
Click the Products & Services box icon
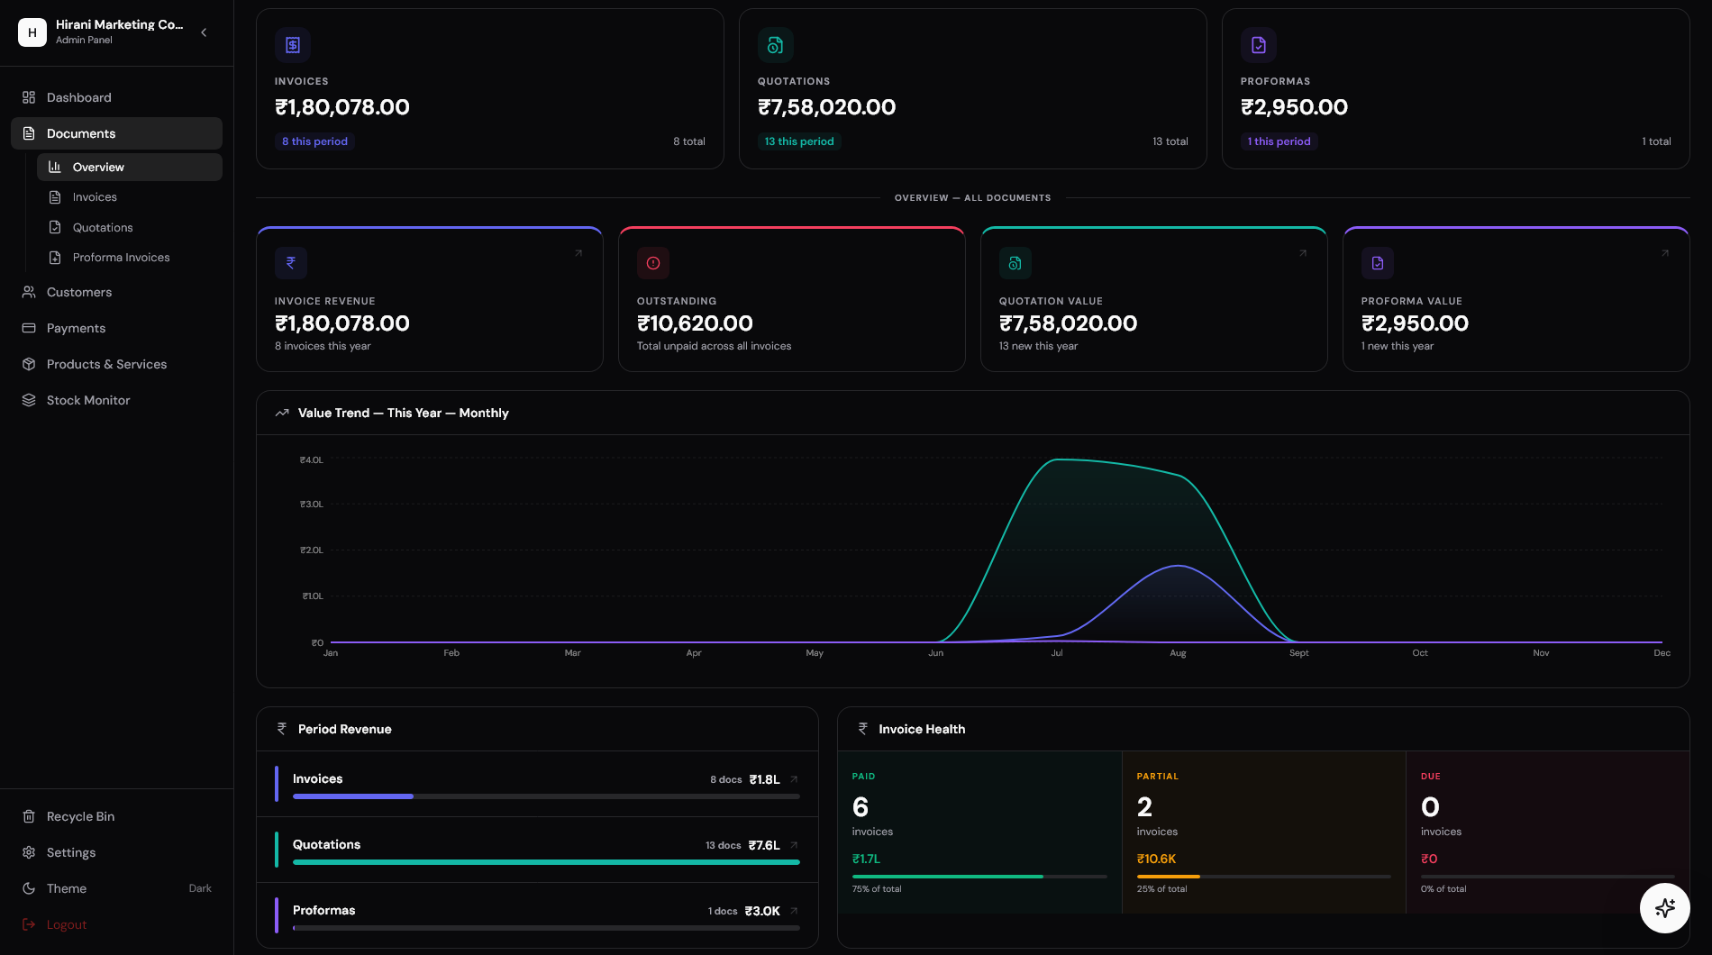point(29,364)
